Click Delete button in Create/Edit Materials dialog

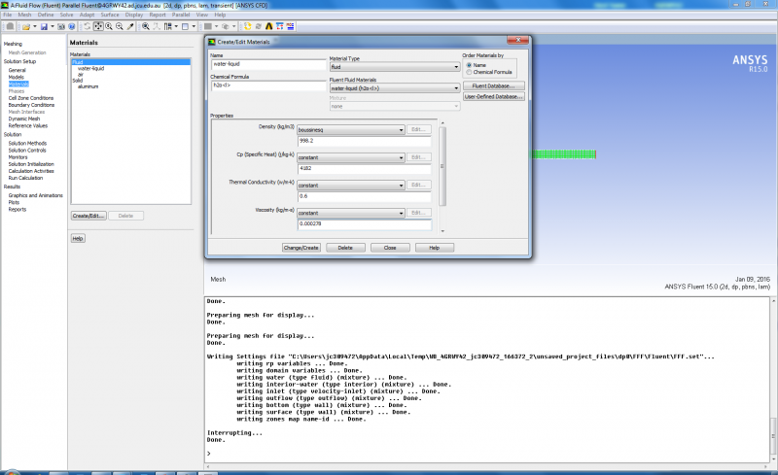(345, 248)
